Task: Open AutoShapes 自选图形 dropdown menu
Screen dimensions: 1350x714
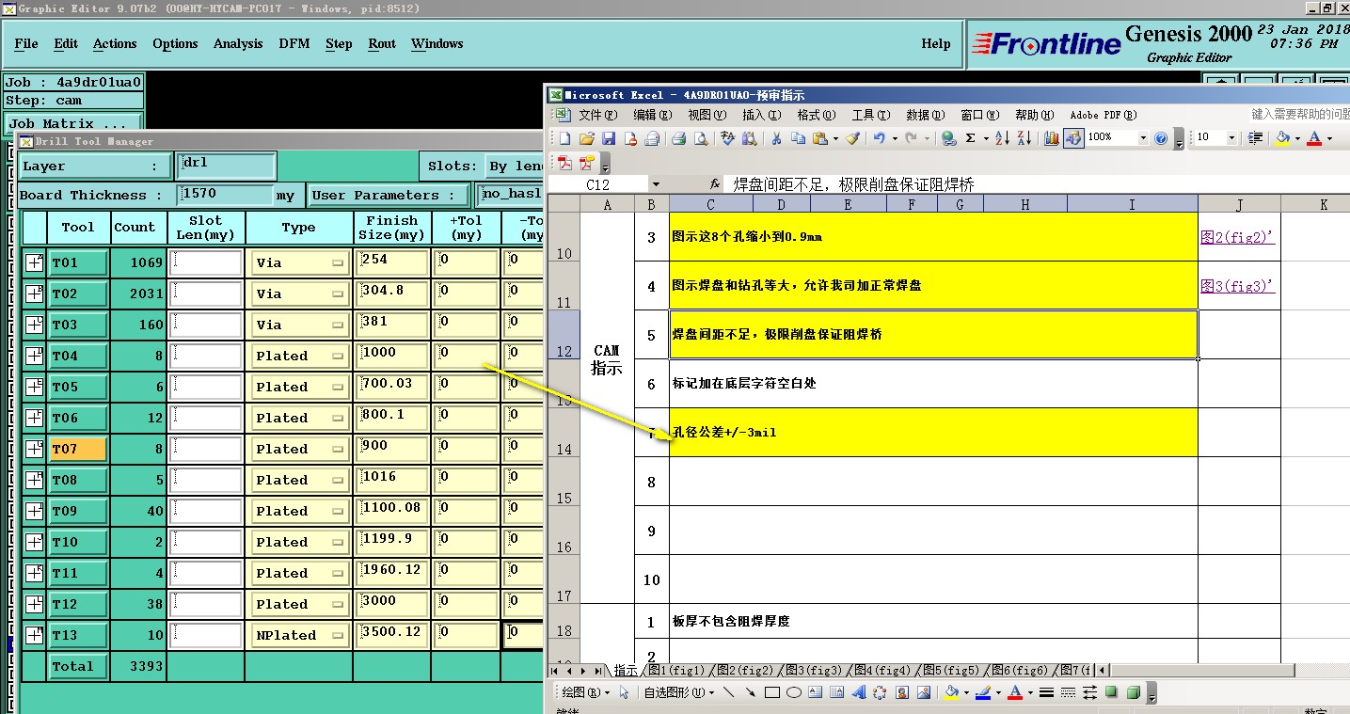Action: [x=678, y=692]
